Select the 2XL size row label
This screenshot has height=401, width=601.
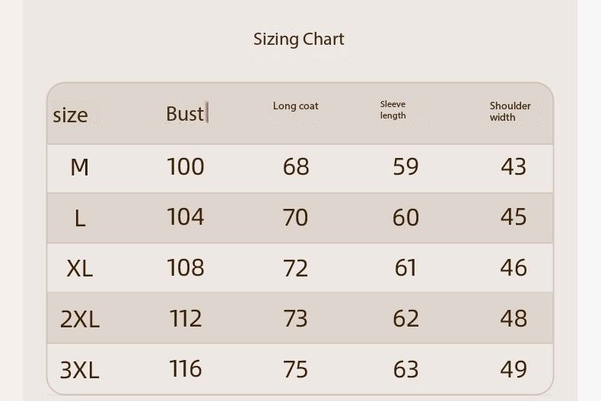click(x=79, y=319)
